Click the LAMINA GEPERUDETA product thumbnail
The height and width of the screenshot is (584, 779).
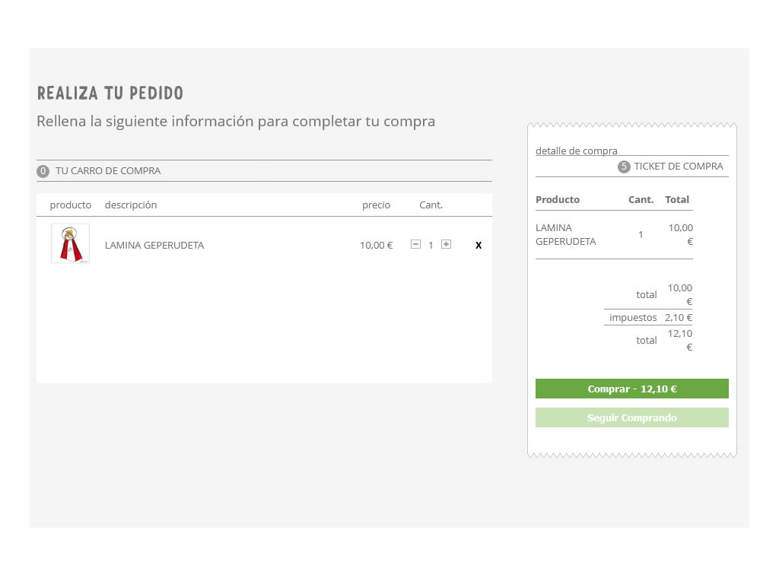click(70, 243)
